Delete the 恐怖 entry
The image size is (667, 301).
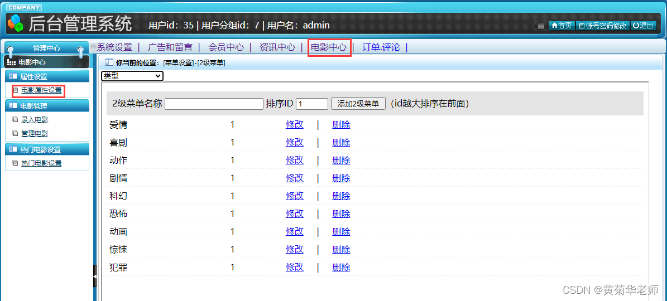(341, 214)
